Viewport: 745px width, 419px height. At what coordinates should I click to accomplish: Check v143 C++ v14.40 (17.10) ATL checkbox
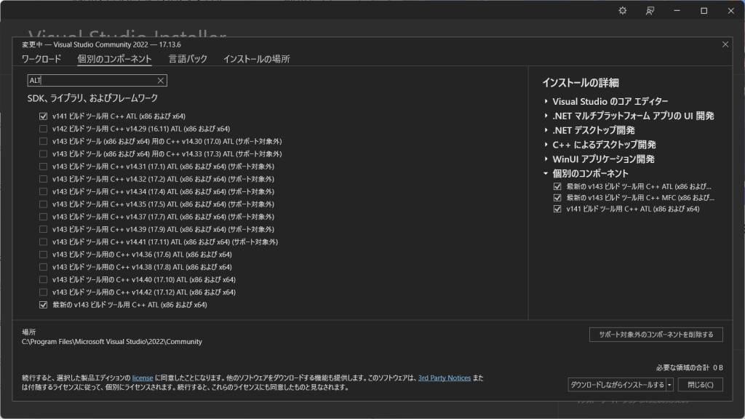pos(43,280)
